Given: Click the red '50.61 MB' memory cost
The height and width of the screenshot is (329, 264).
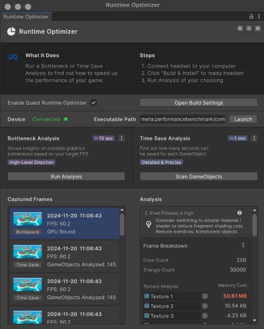Looking at the screenshot, I should pos(235,296).
